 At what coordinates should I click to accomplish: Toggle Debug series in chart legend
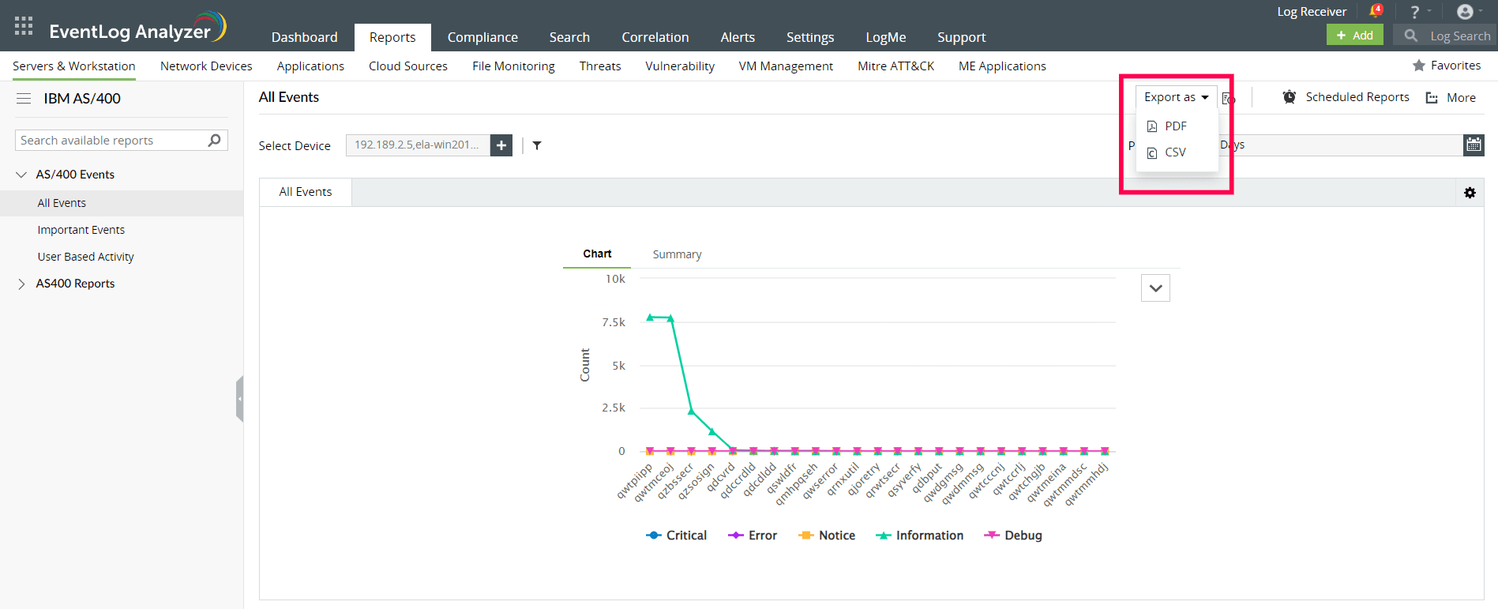coord(1012,536)
